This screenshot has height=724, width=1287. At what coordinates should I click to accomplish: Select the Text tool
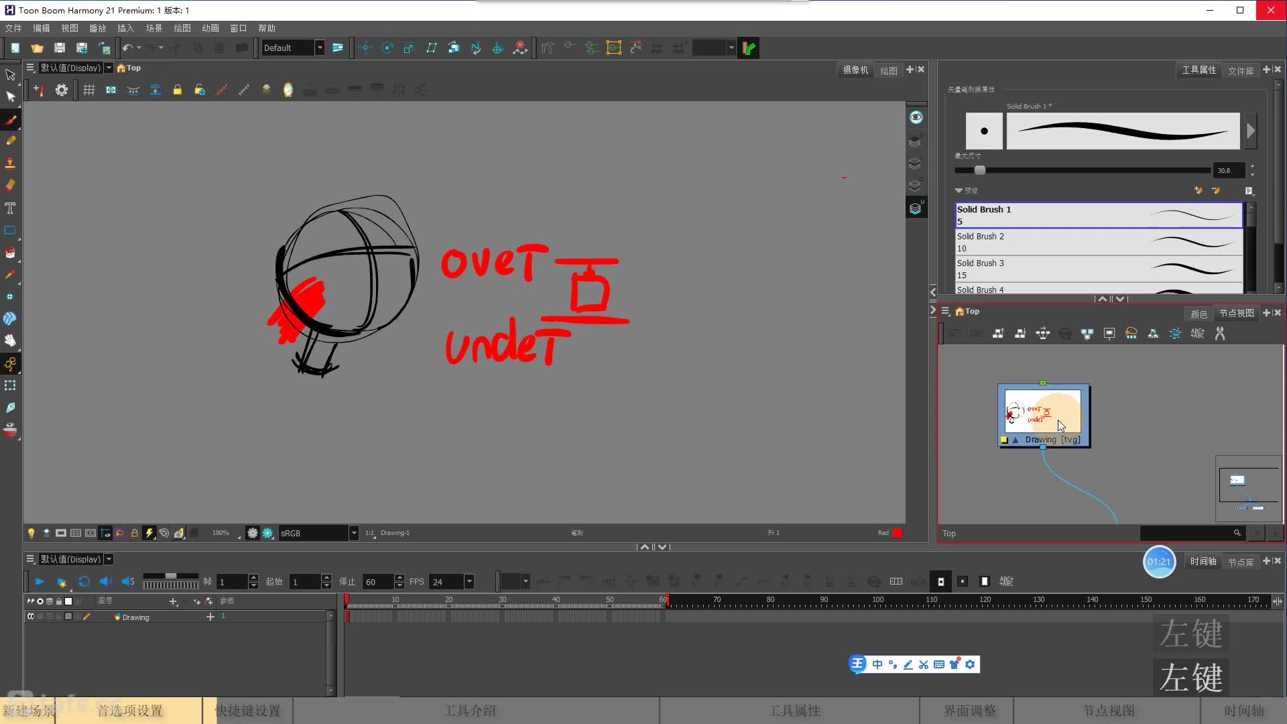(10, 208)
